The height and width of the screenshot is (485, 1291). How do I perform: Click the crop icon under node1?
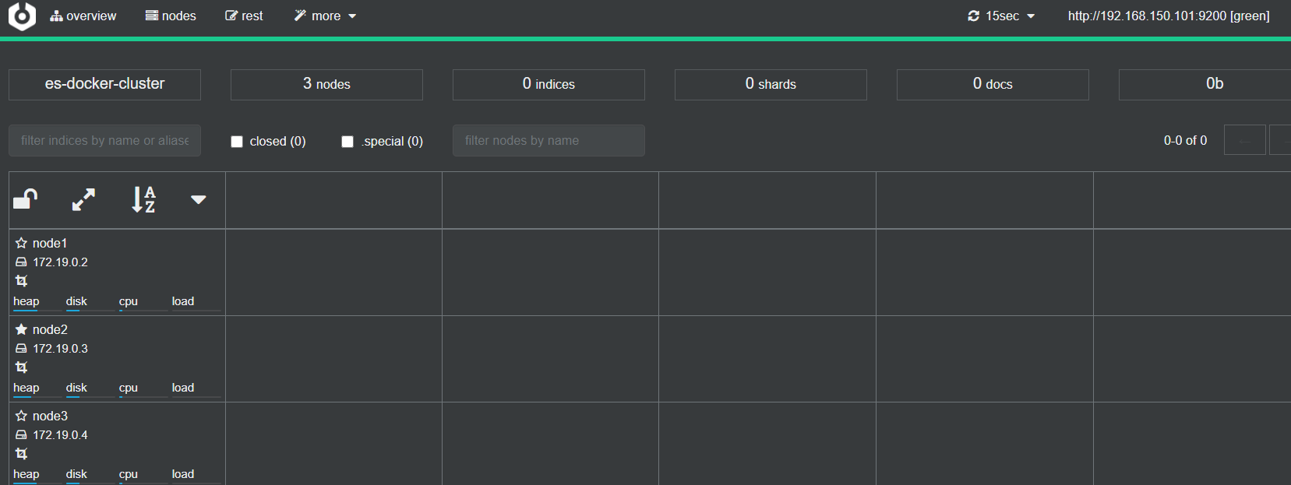[x=21, y=280]
